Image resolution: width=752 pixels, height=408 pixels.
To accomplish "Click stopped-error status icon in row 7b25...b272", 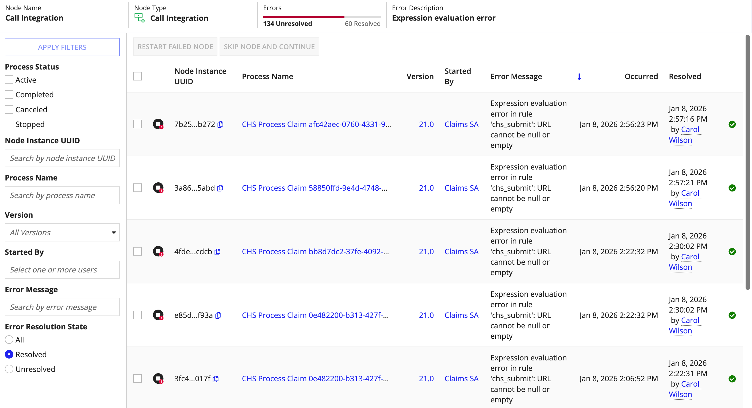I will pyautogui.click(x=158, y=124).
